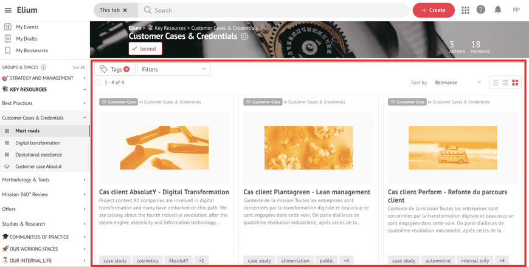Click the Key Resources breadcrumb
529x267 pixels.
pos(170,28)
